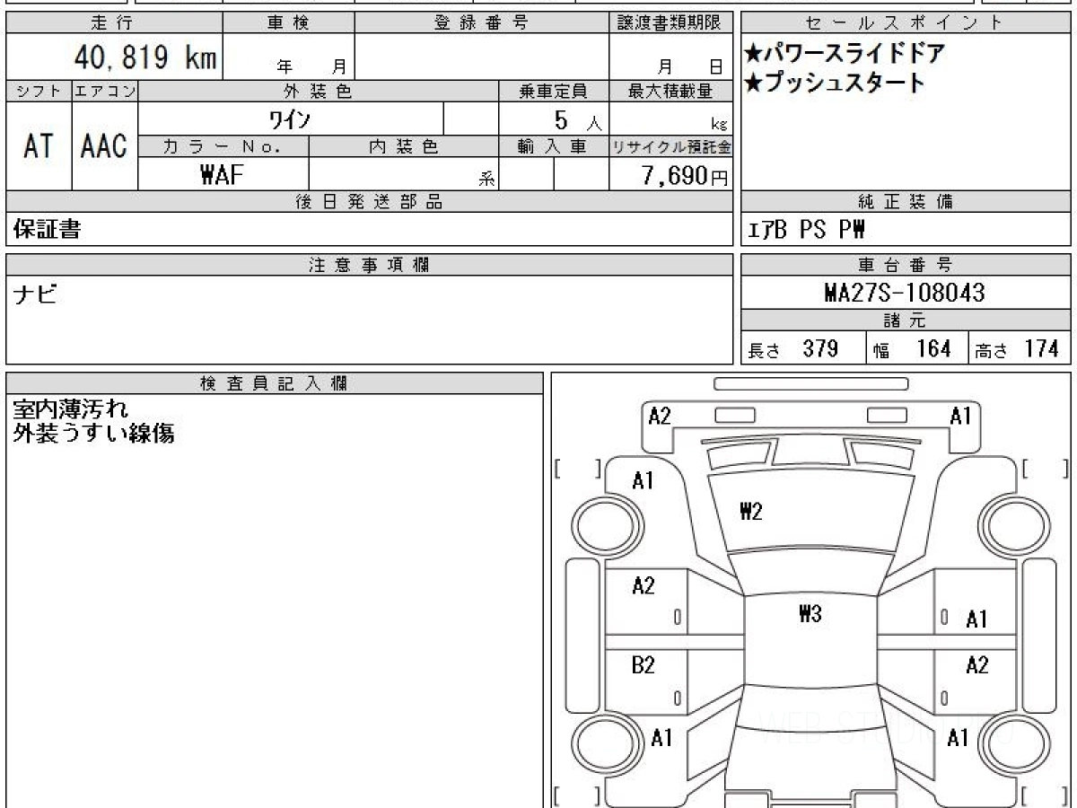This screenshot has height=808, width=1077.
Task: Click the A1 rear fender mark below A2 rear door
Action: point(959,739)
